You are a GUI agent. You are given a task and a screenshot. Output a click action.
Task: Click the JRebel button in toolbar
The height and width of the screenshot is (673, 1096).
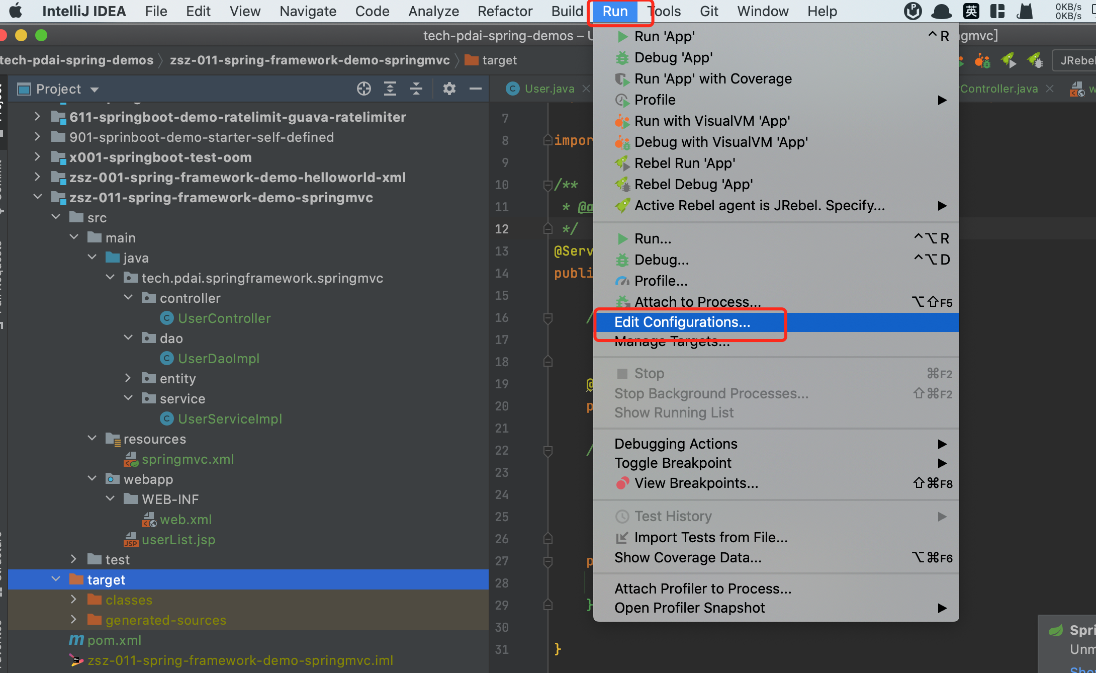pyautogui.click(x=1075, y=61)
